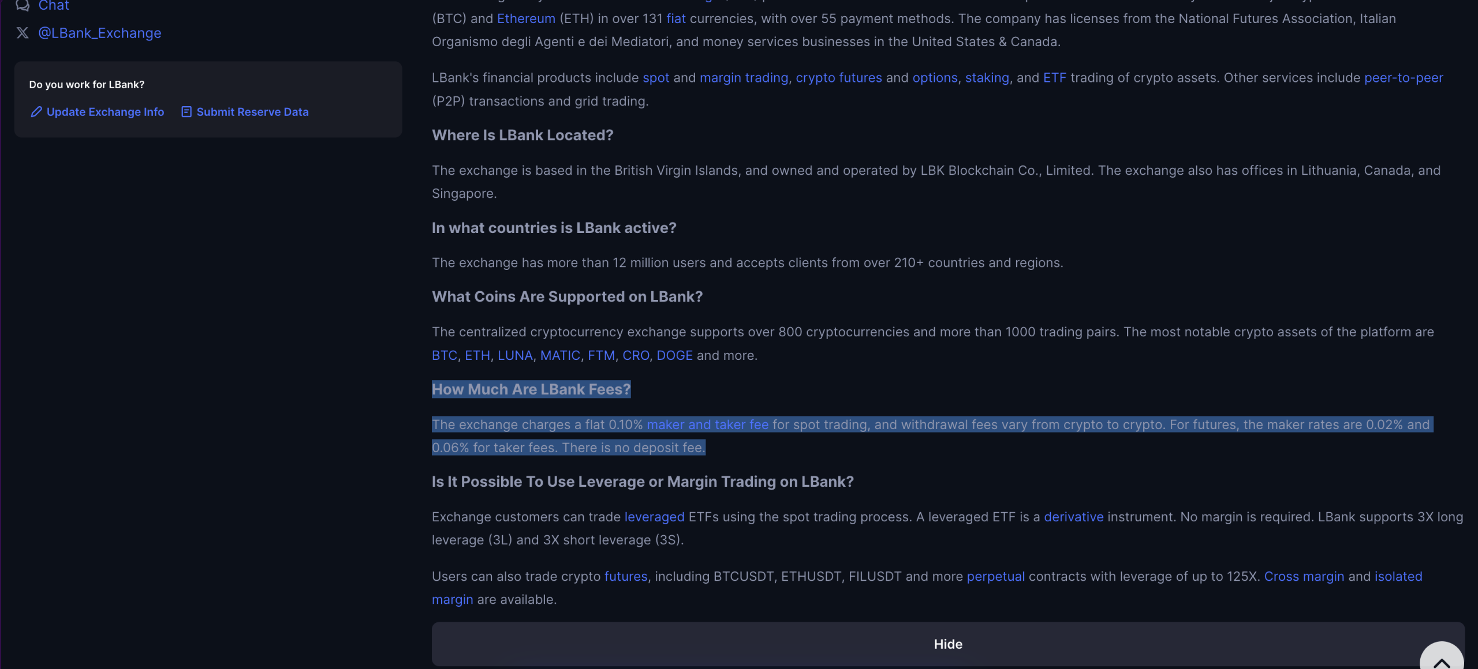Viewport: 1478px width, 669px height.
Task: Open the Cross margin link
Action: click(x=1304, y=577)
